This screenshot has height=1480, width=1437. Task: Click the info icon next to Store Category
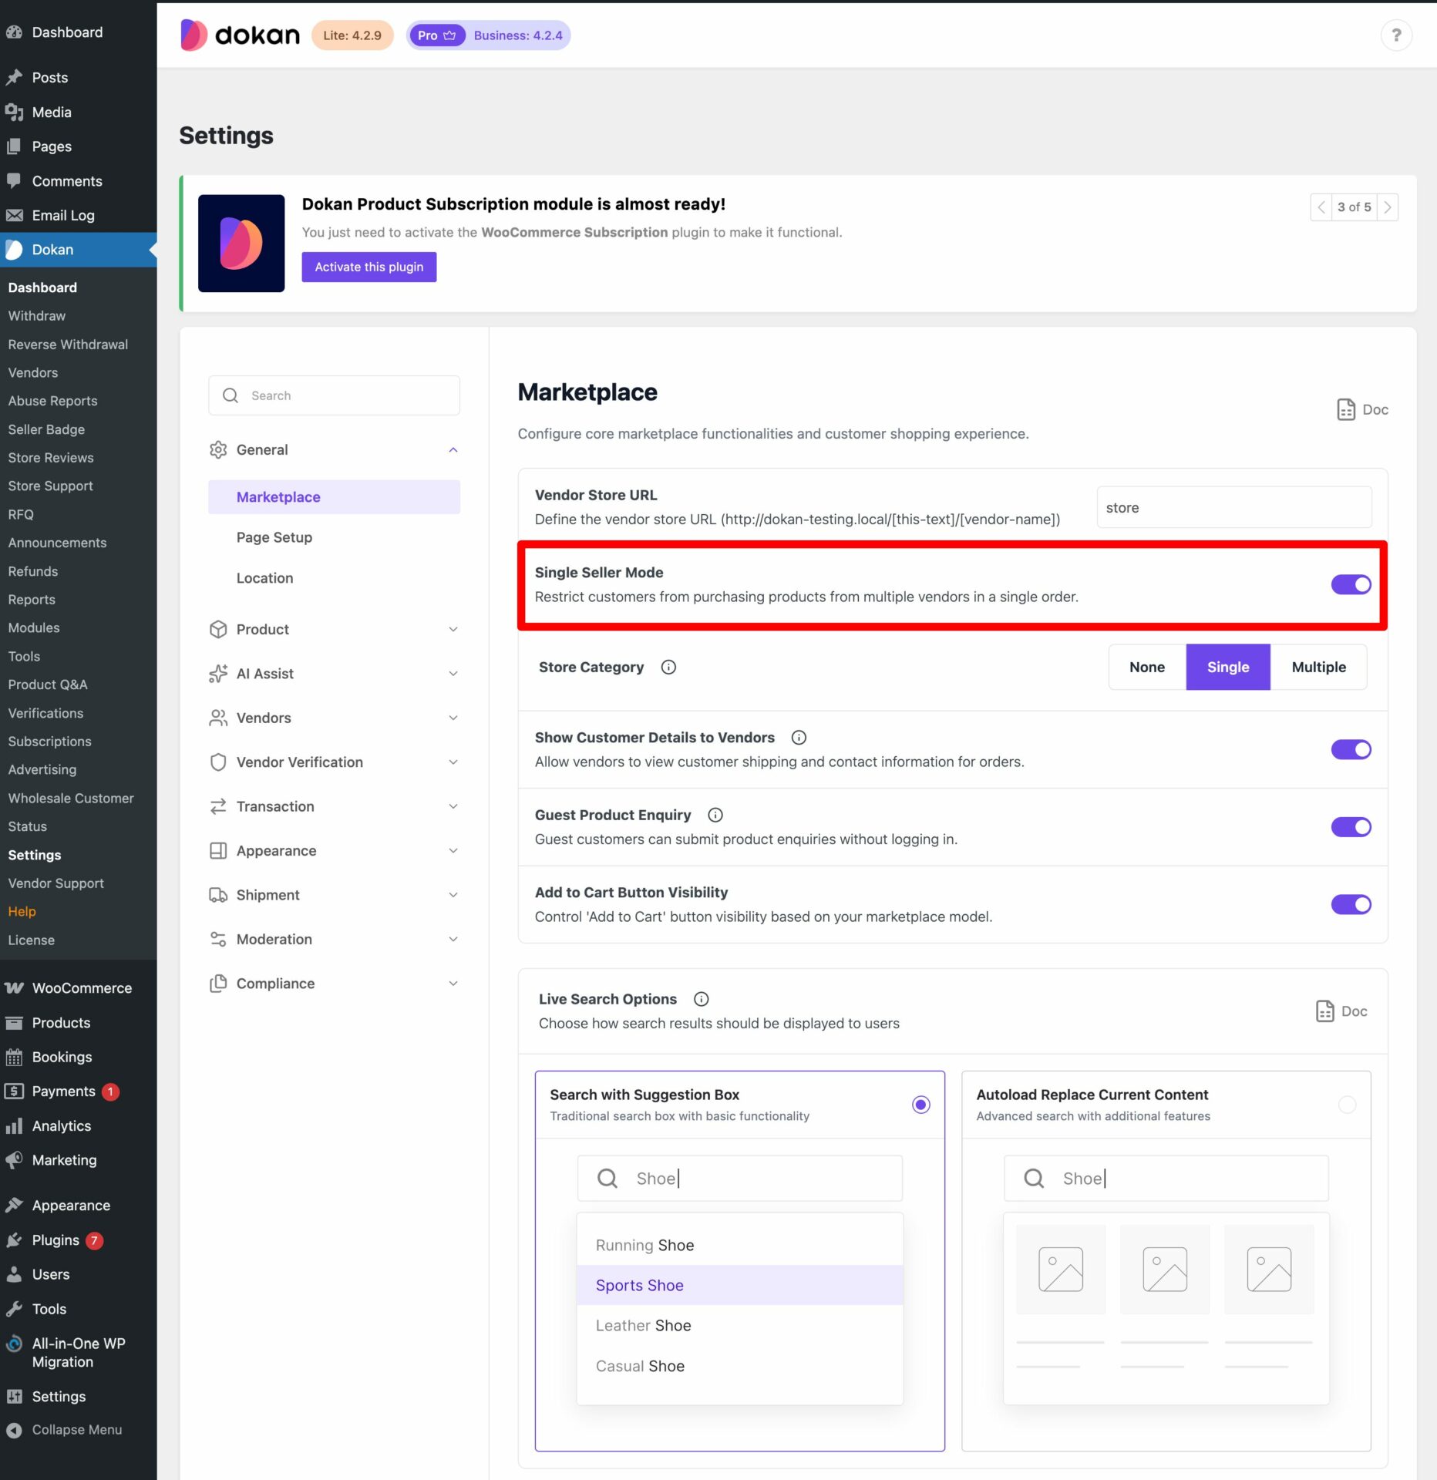tap(668, 667)
